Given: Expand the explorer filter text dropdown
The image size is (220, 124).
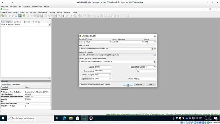Looking at the screenshot, I should coord(49,24).
